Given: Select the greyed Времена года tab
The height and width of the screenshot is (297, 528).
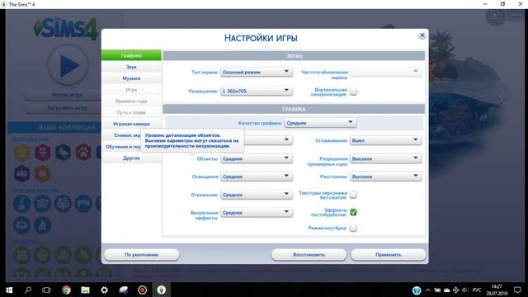Looking at the screenshot, I should [131, 101].
